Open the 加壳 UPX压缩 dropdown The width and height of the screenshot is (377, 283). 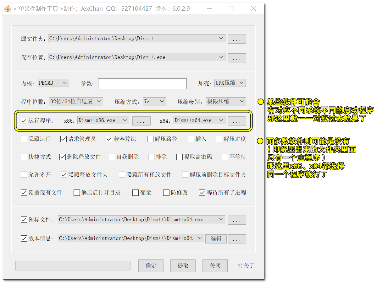(230, 83)
